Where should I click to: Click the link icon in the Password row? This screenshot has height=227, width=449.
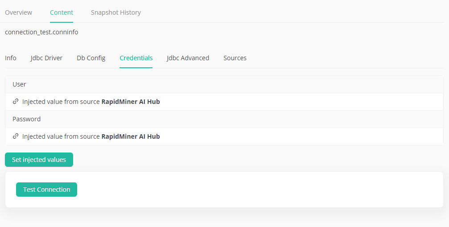click(16, 136)
